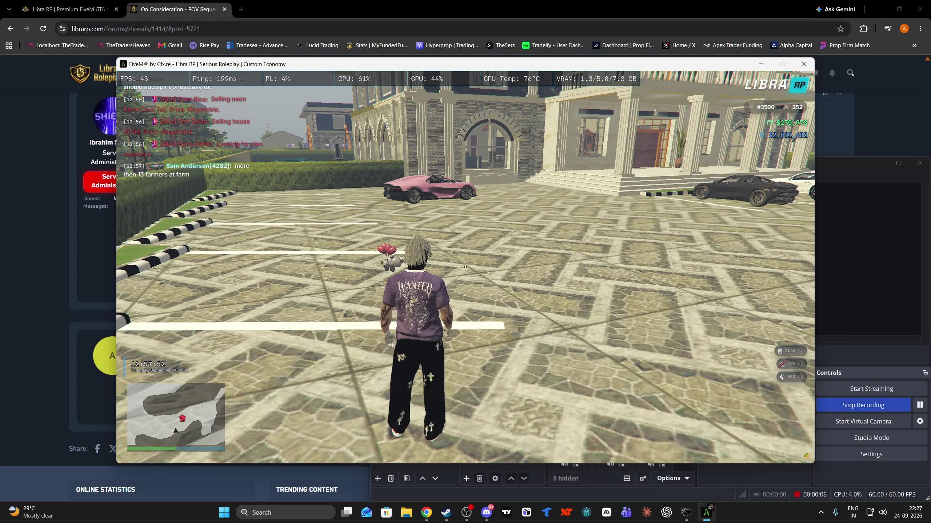Start the OBS Virtual Camera
The width and height of the screenshot is (931, 523).
click(863, 421)
